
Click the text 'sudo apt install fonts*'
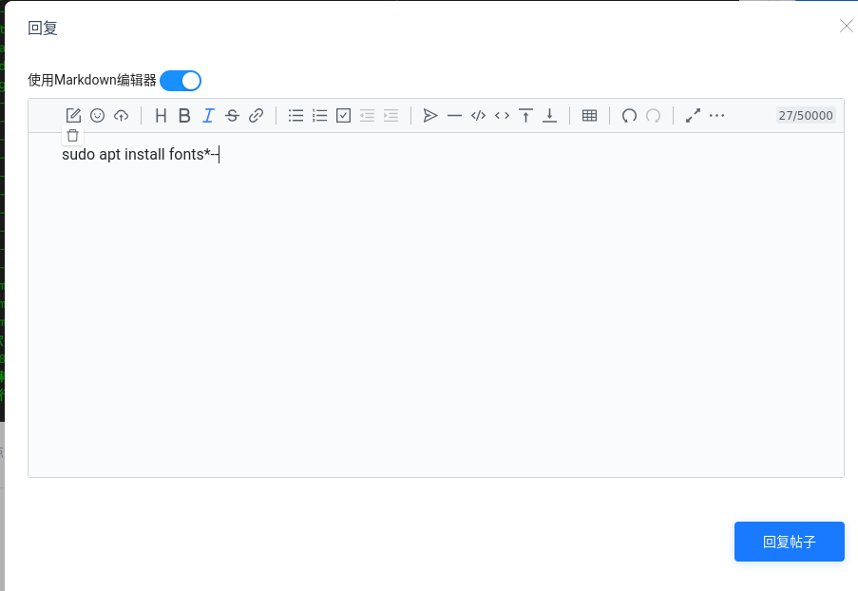click(x=136, y=154)
